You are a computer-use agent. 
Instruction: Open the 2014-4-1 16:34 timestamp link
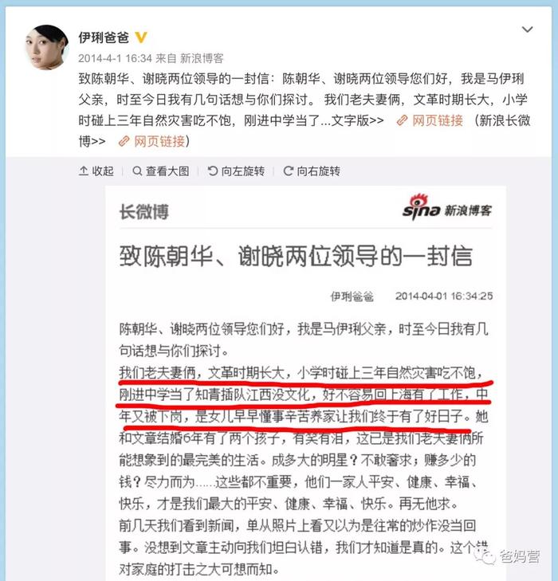115,58
